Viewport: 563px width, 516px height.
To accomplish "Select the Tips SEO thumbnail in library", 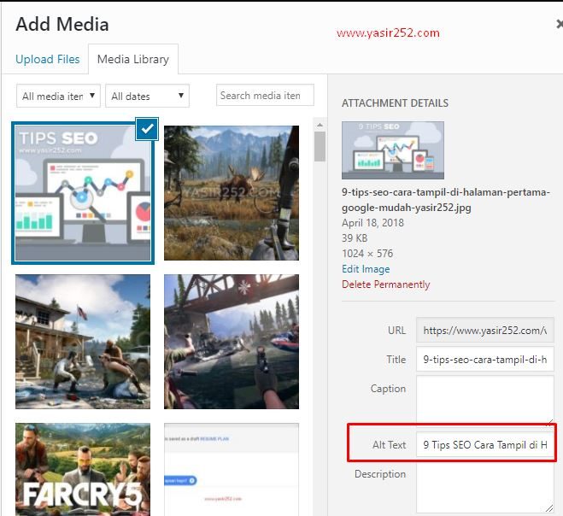I will click(x=83, y=193).
